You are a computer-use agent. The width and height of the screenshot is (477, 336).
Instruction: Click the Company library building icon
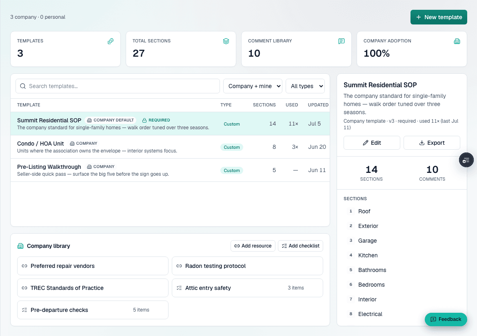[x=20, y=246]
